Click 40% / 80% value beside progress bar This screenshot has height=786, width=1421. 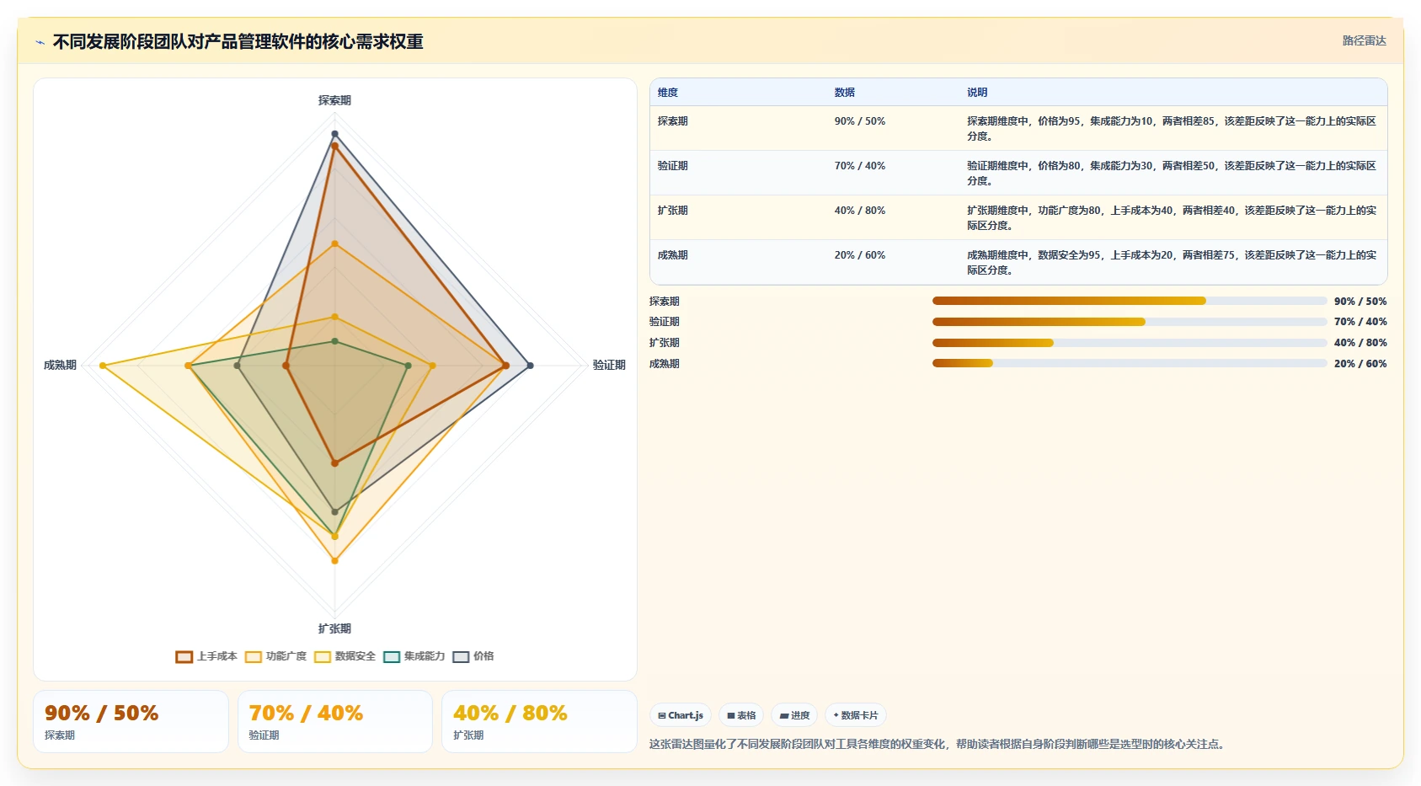click(x=1360, y=343)
